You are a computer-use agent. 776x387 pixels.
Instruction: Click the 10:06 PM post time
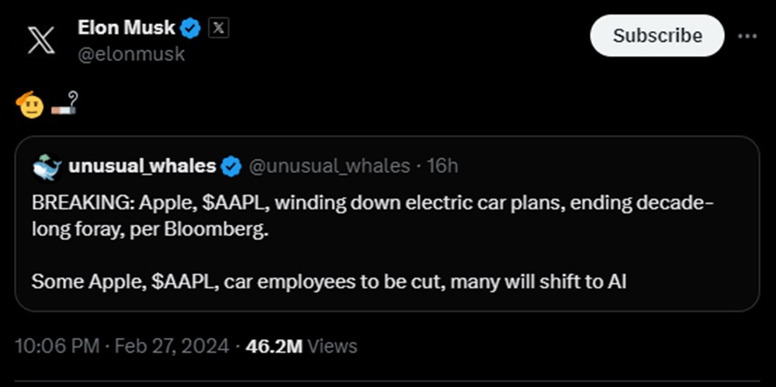coord(55,346)
